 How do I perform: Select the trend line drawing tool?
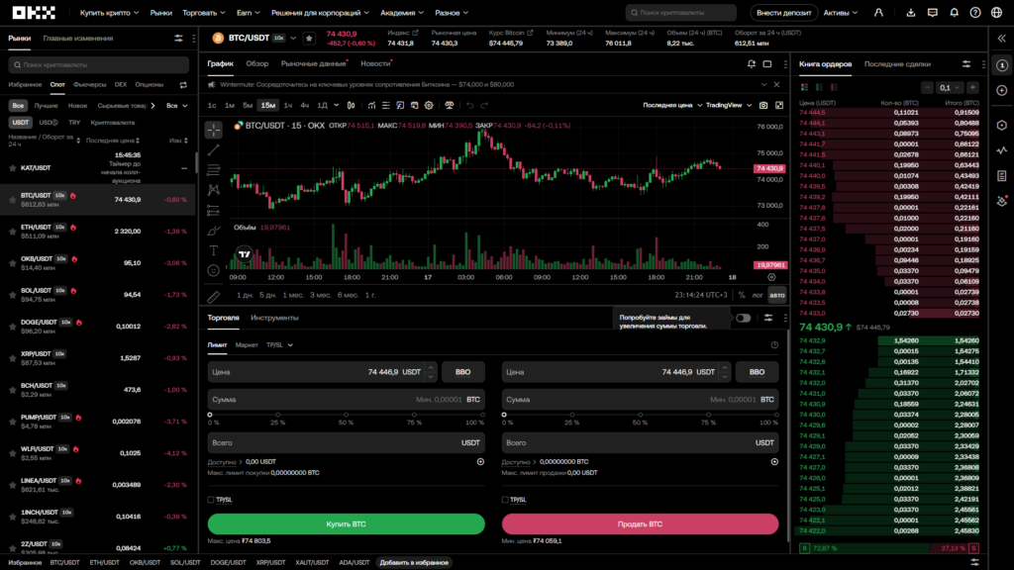click(214, 150)
